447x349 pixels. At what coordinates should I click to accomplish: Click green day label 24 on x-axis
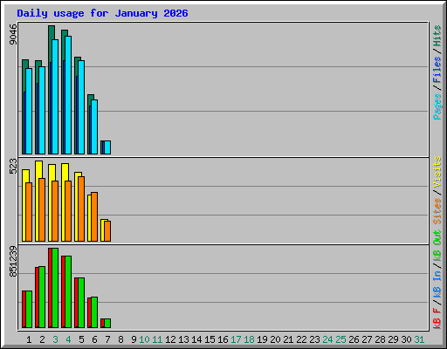tap(327, 339)
